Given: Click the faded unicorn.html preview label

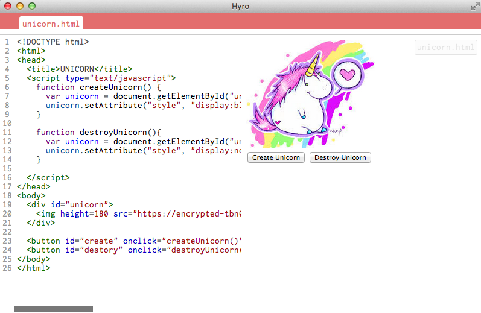Looking at the screenshot, I should [445, 48].
